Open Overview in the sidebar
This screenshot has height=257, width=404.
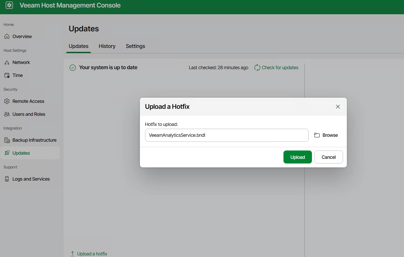coord(30,37)
